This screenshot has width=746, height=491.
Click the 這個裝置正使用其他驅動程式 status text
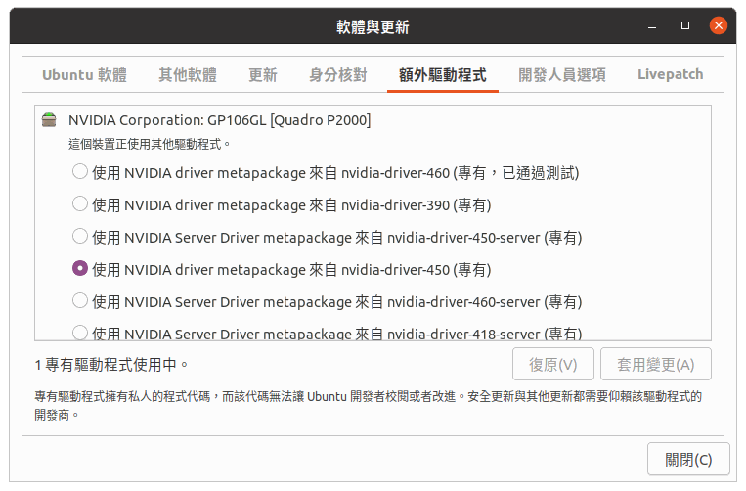click(150, 144)
